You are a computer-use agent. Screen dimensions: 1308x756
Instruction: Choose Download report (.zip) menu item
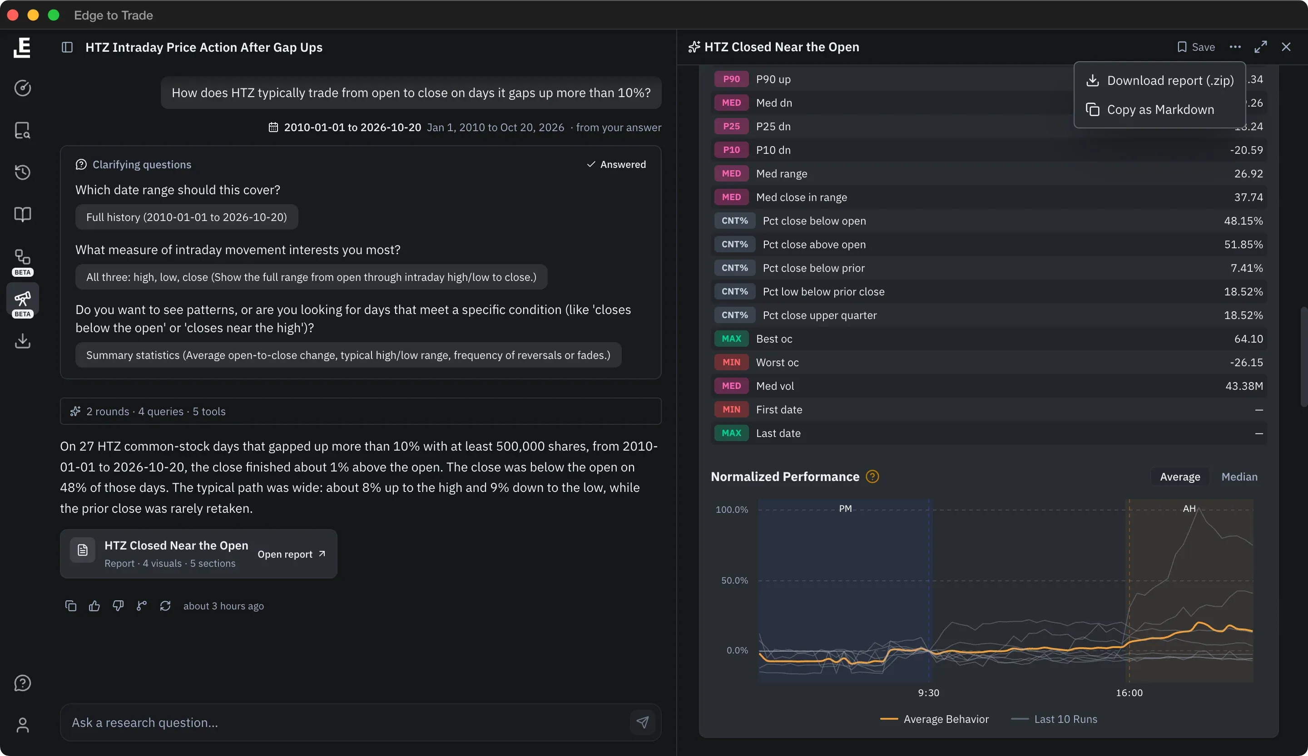click(x=1159, y=80)
